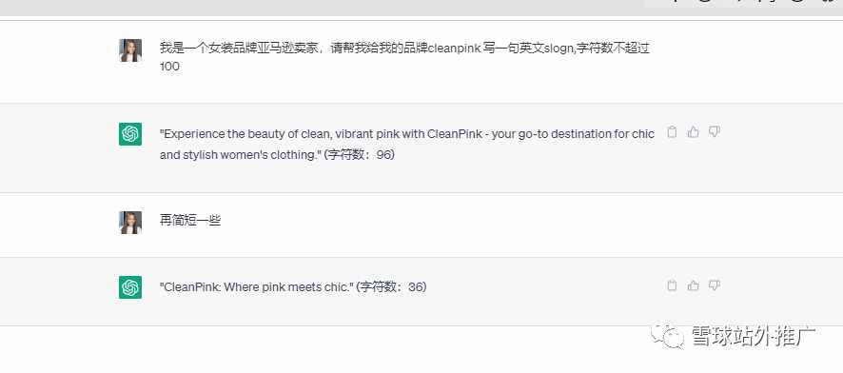Click the "(字符数：36)" character count note

click(x=391, y=287)
